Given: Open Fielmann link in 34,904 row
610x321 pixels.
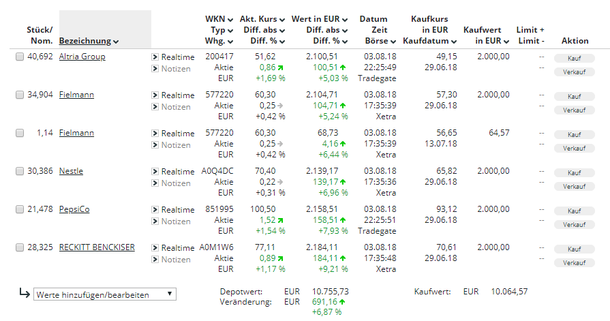Looking at the screenshot, I should point(76,95).
